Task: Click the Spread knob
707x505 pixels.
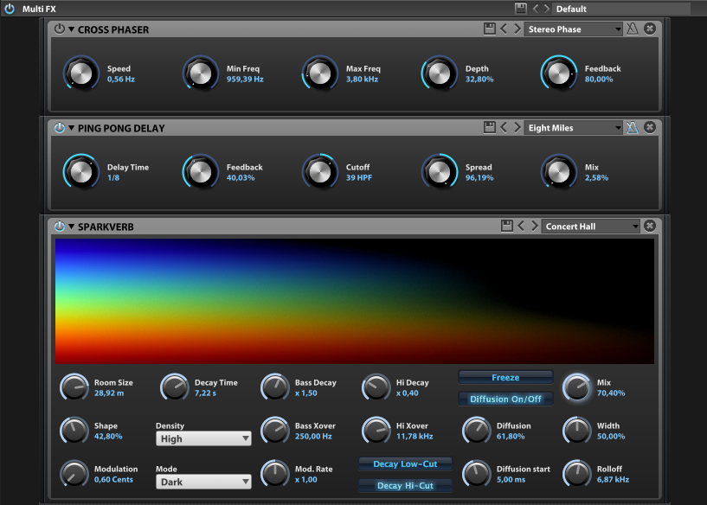Action: click(x=440, y=171)
